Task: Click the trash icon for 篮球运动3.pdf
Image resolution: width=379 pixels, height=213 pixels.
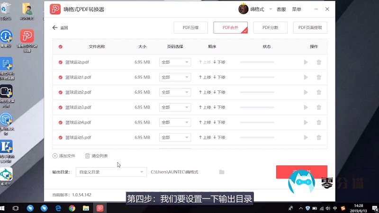Action: (x=319, y=107)
